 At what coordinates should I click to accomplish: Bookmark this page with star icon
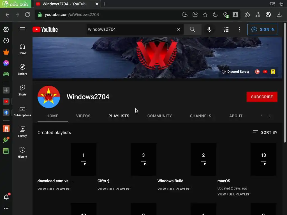point(205,15)
